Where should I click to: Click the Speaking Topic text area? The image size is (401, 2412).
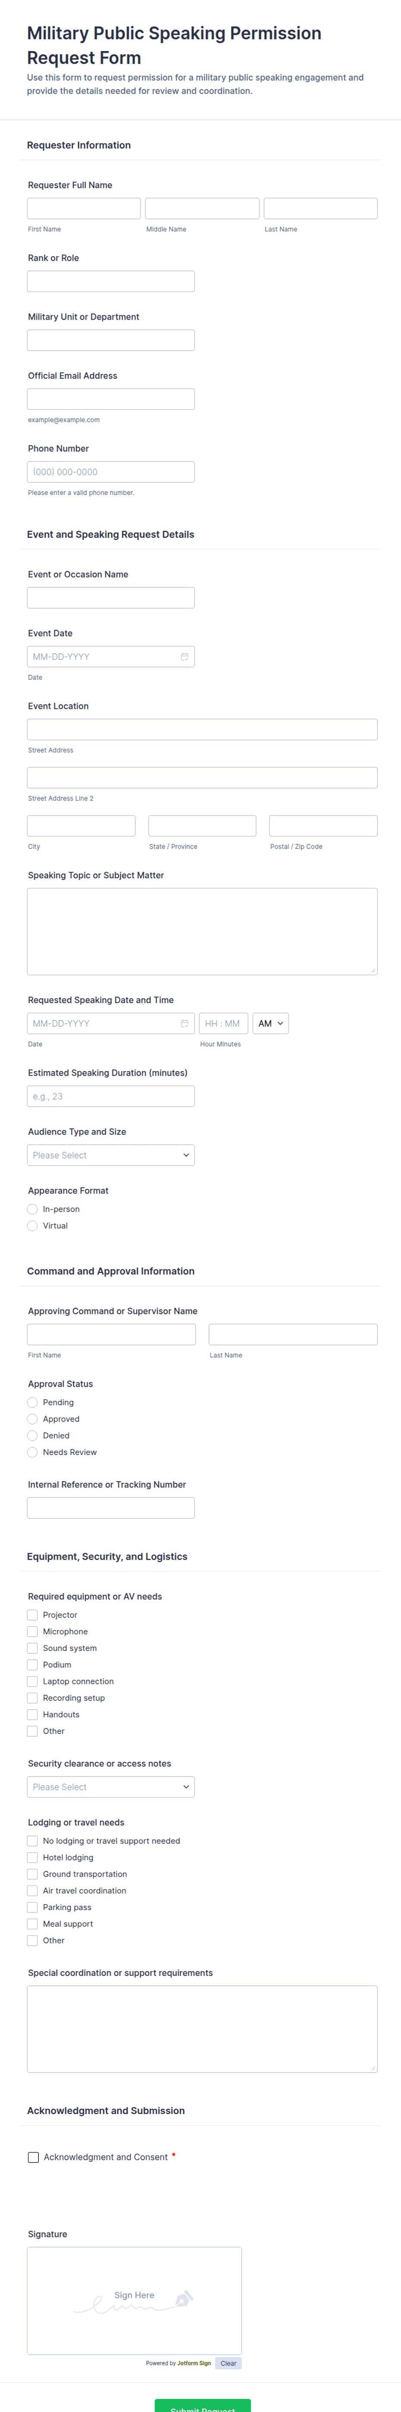click(x=202, y=931)
